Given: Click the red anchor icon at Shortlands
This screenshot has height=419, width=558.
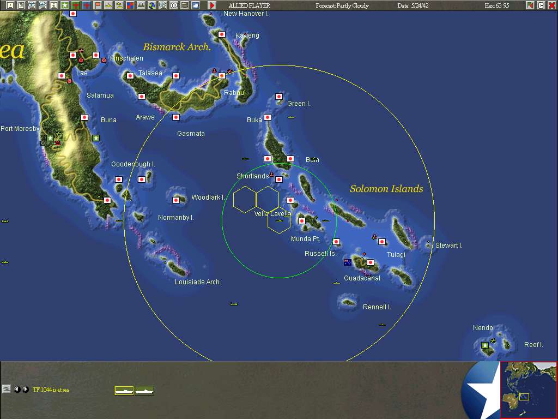Looking at the screenshot, I should point(271,175).
